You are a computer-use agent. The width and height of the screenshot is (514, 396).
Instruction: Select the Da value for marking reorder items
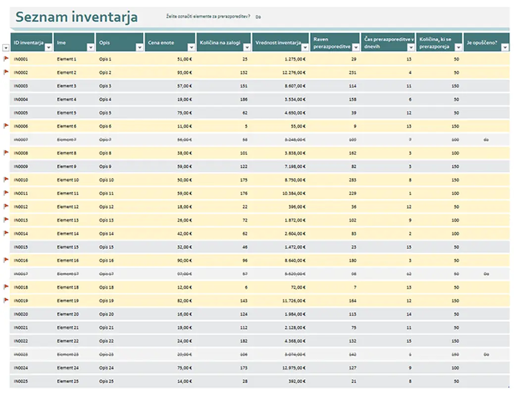click(x=258, y=17)
